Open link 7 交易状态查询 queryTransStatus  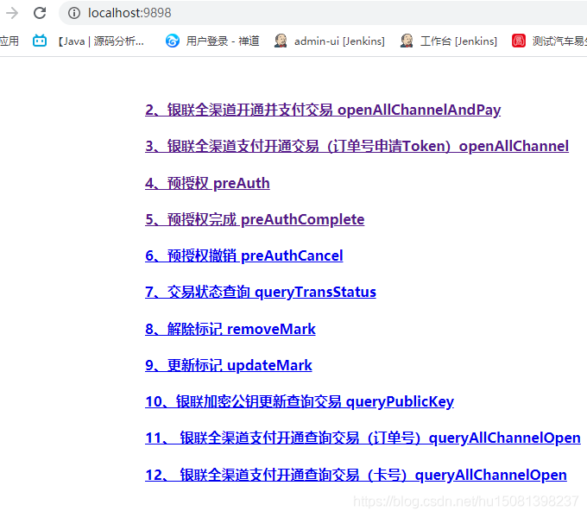click(261, 292)
